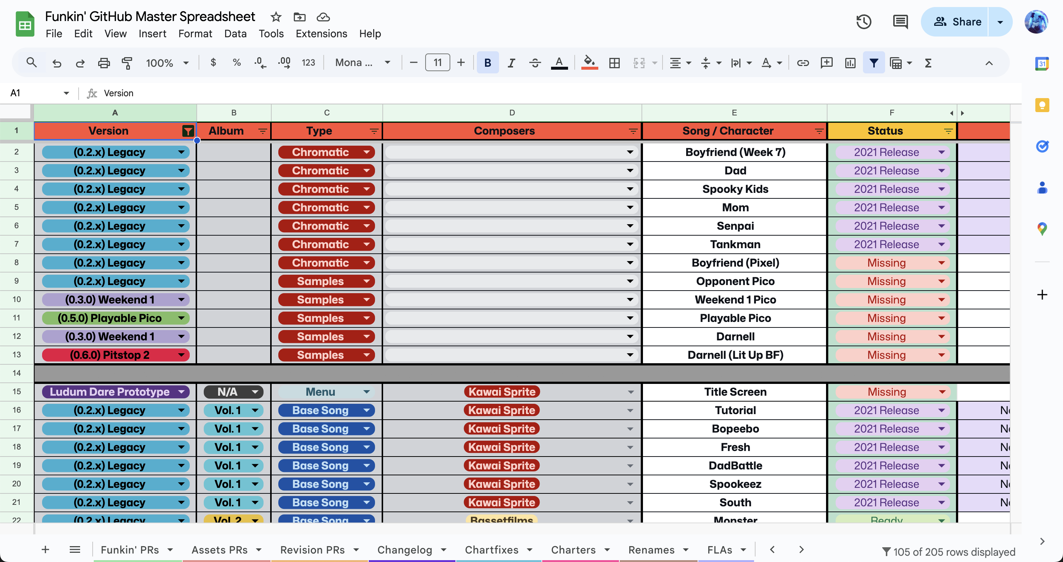
Task: Toggle the Type column filter button
Action: click(x=374, y=131)
